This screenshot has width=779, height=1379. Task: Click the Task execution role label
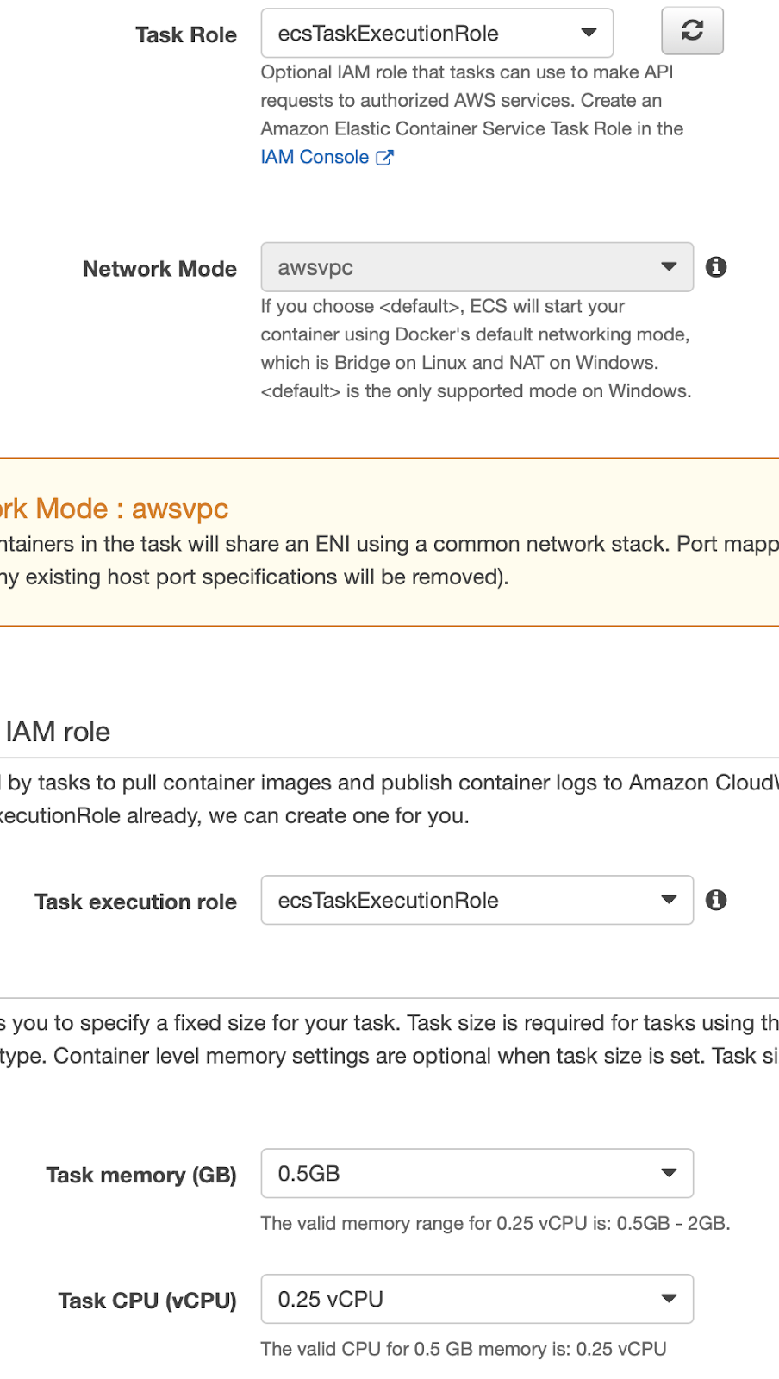pyautogui.click(x=135, y=902)
